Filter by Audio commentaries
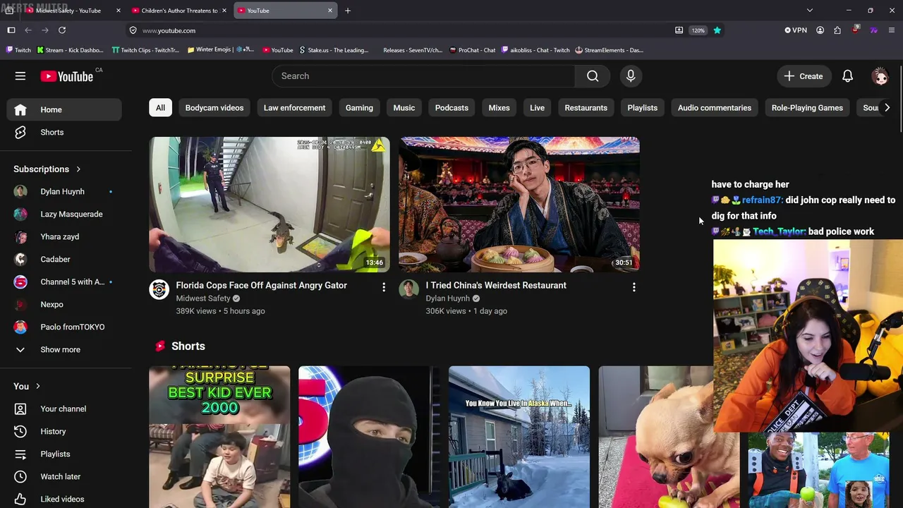This screenshot has width=903, height=508. (x=714, y=108)
